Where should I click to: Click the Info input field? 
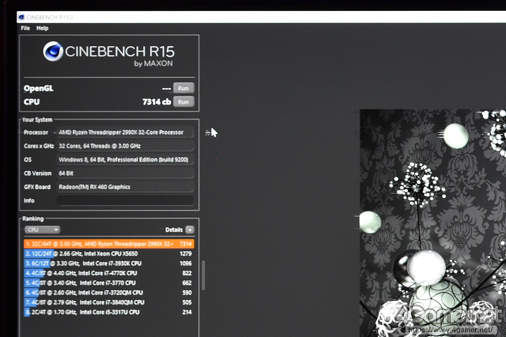click(125, 200)
